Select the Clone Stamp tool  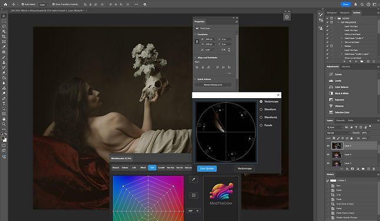tap(4, 62)
